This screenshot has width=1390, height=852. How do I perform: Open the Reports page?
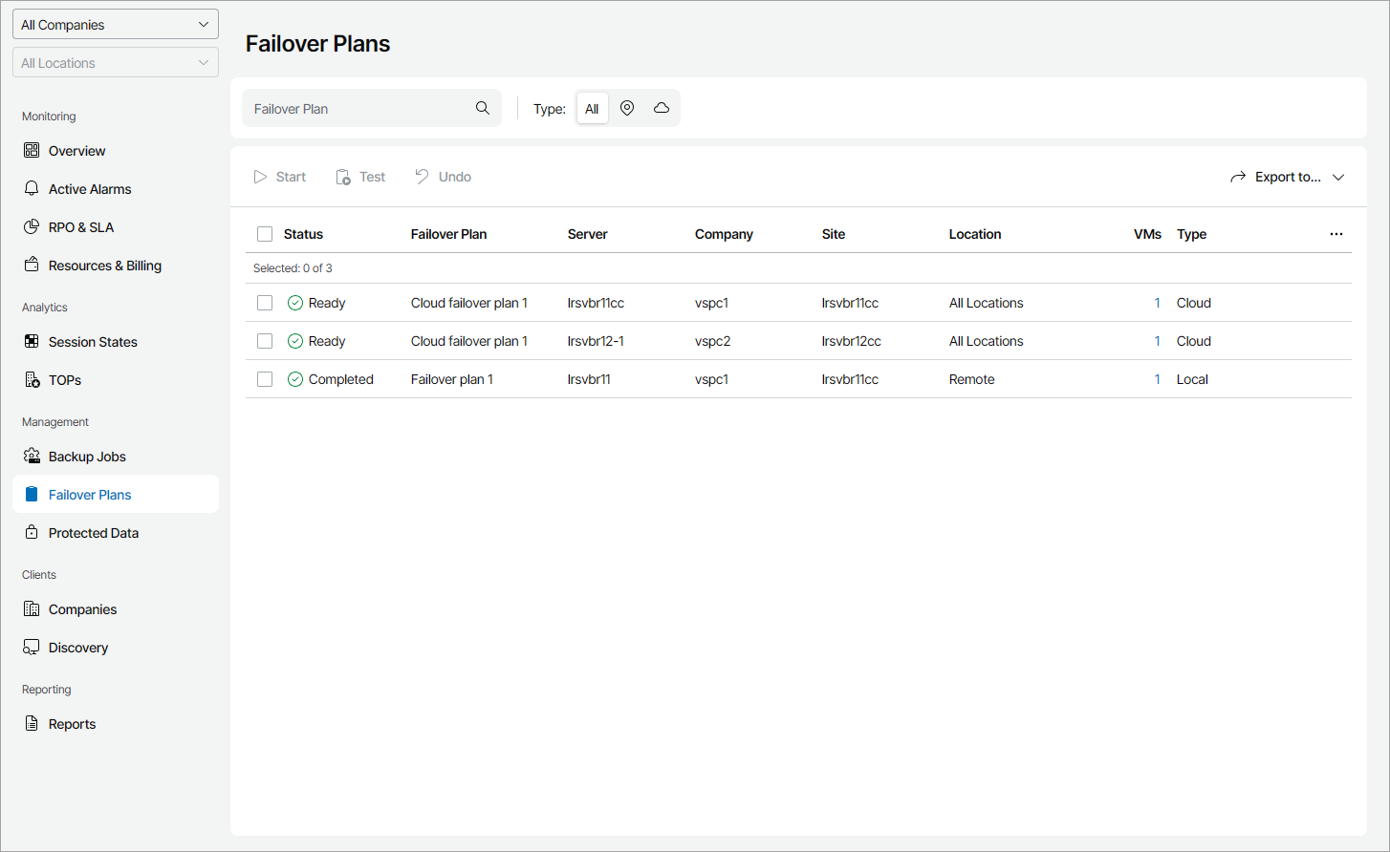pyautogui.click(x=72, y=724)
